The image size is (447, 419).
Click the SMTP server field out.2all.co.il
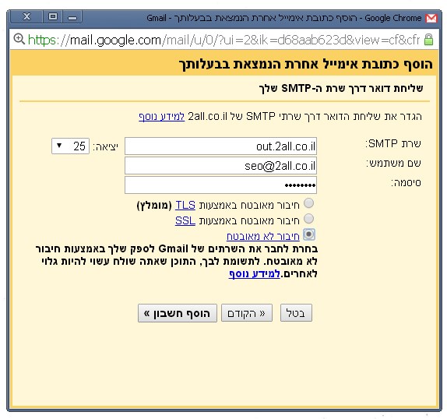point(220,146)
